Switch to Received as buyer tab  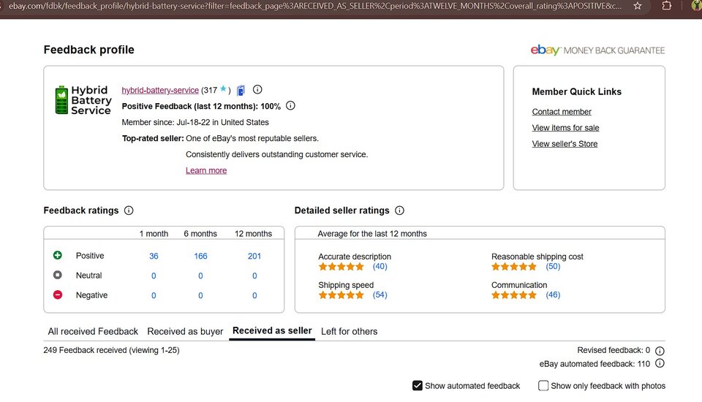coord(185,332)
